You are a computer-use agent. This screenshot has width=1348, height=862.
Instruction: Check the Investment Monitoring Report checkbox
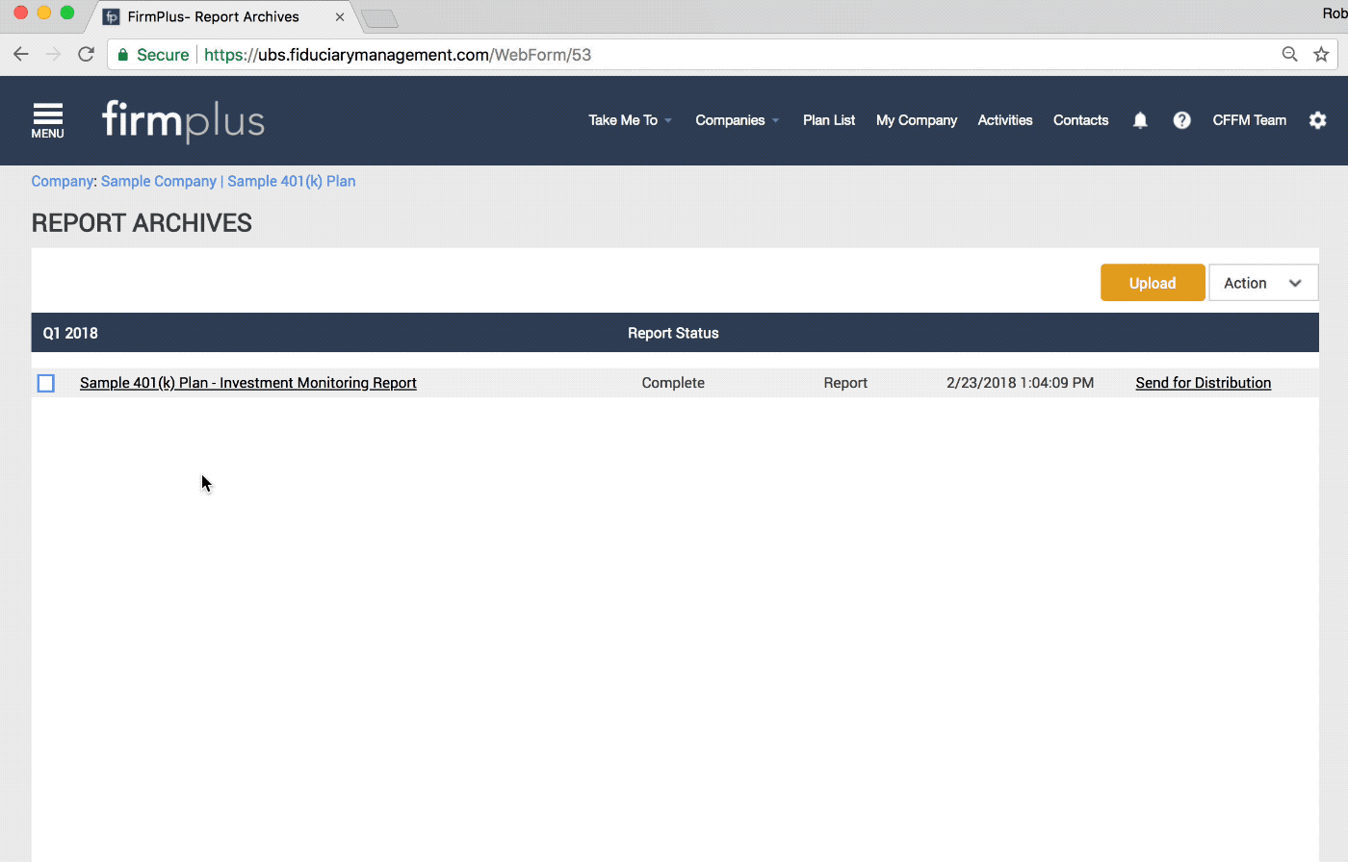tap(46, 383)
